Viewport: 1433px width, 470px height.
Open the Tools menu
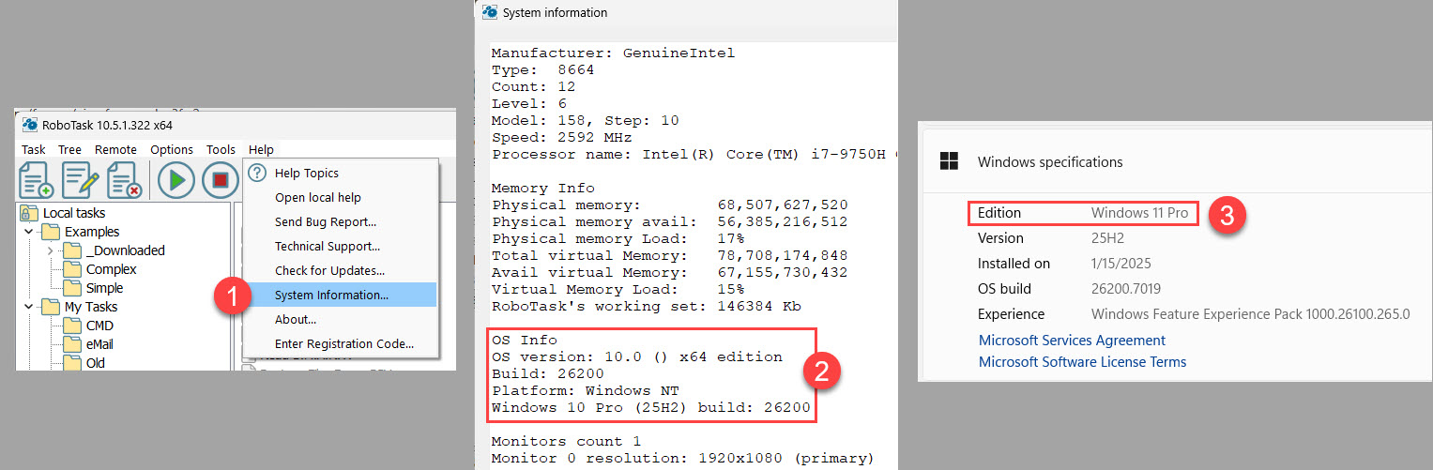221,149
